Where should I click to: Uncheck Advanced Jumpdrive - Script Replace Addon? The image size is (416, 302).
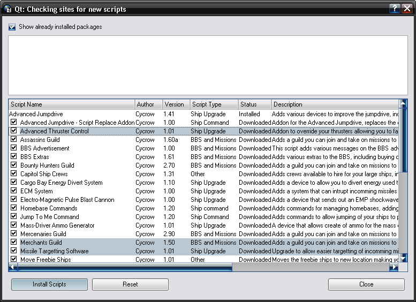click(x=13, y=122)
